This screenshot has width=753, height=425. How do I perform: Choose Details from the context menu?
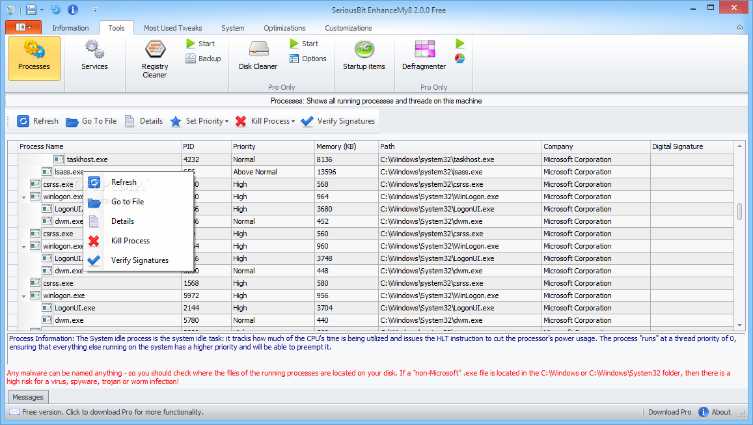pos(139,221)
